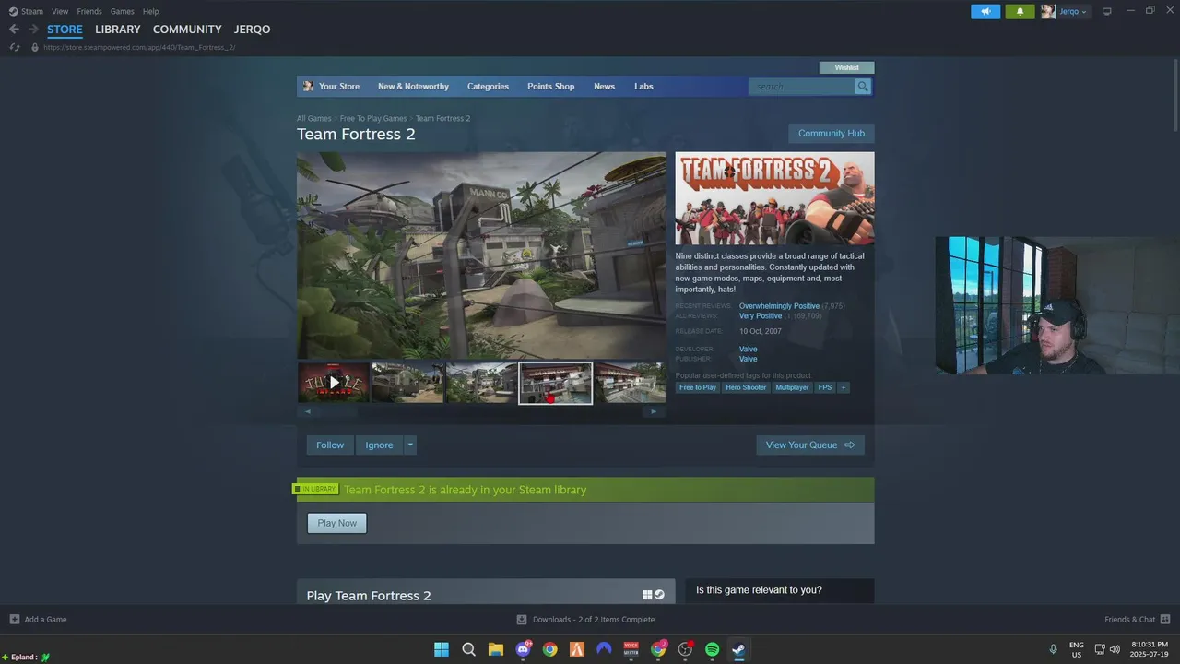Click the Hero Shooter tag
The height and width of the screenshot is (664, 1180).
pos(746,388)
